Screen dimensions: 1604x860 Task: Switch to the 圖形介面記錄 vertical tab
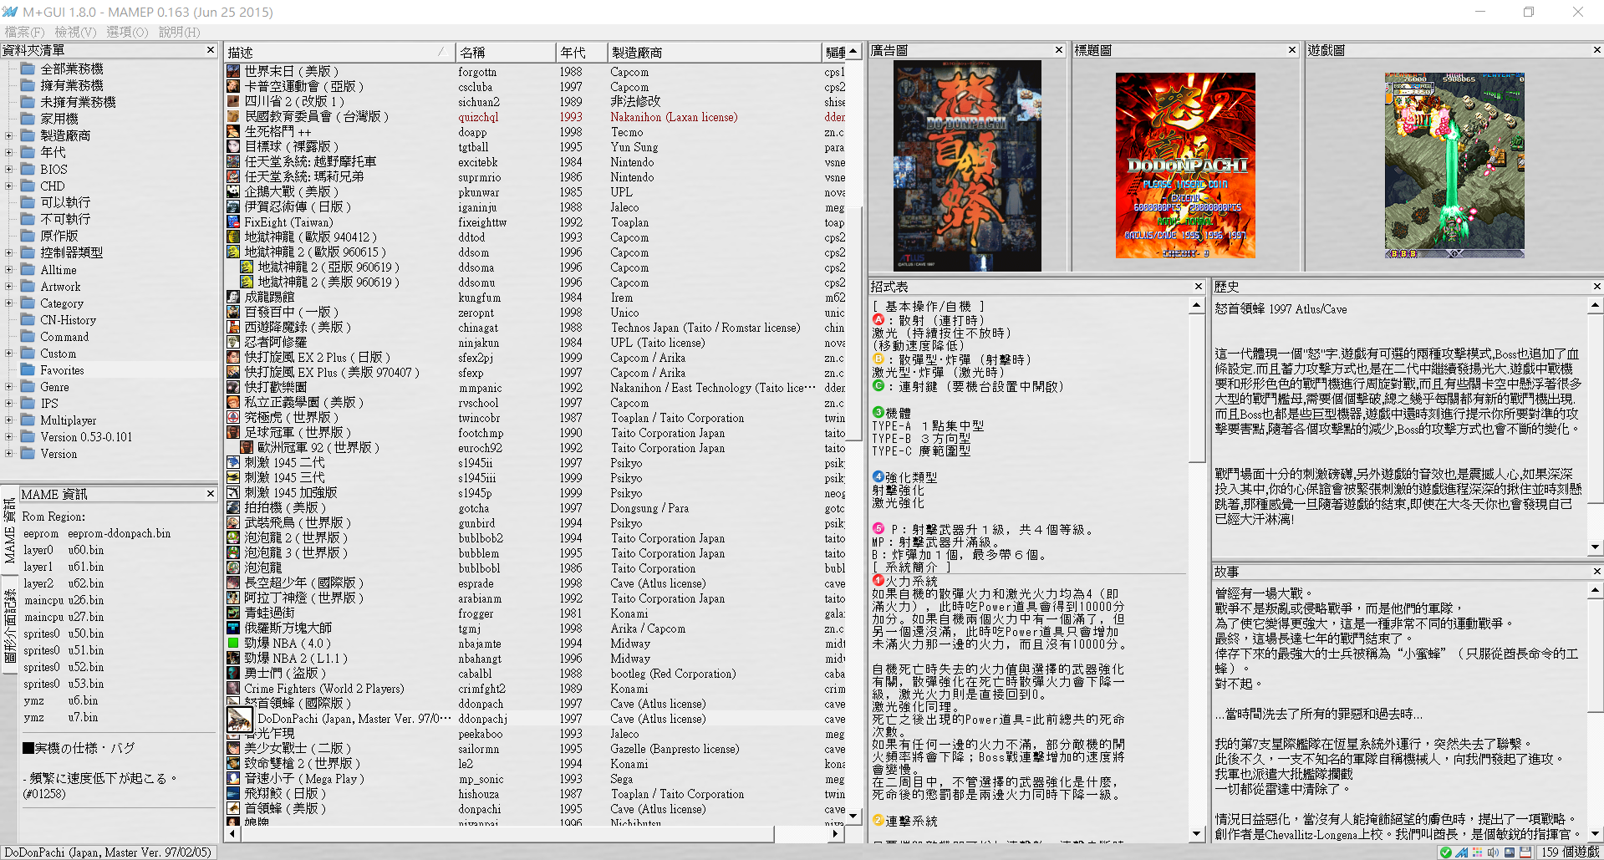[9, 625]
